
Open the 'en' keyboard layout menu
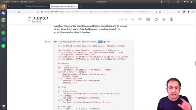[179, 2]
